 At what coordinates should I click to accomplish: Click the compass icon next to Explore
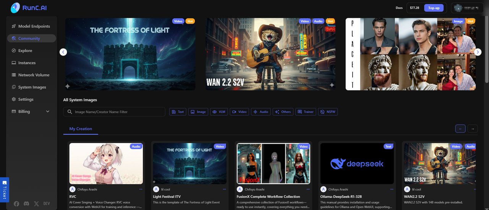click(14, 51)
